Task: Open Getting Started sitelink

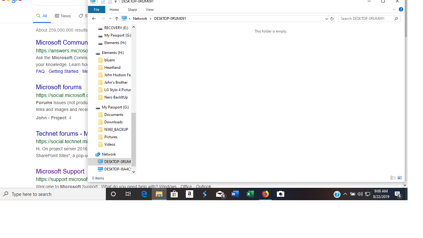Action: point(63,71)
